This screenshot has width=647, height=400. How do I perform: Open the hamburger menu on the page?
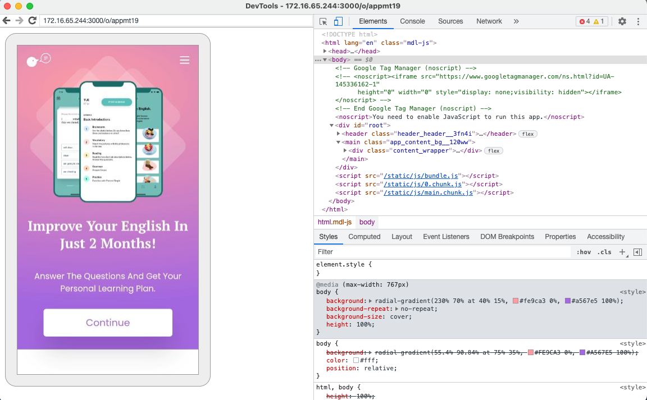tap(184, 60)
